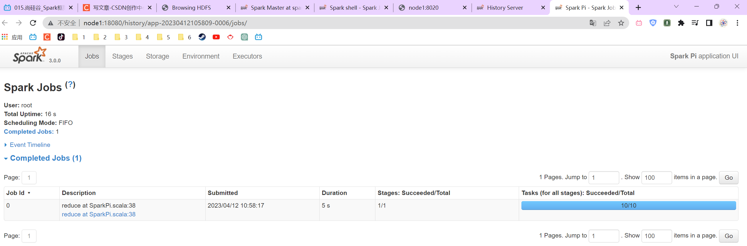Open the Chrome three-dot menu
The height and width of the screenshot is (246, 747).
[737, 23]
